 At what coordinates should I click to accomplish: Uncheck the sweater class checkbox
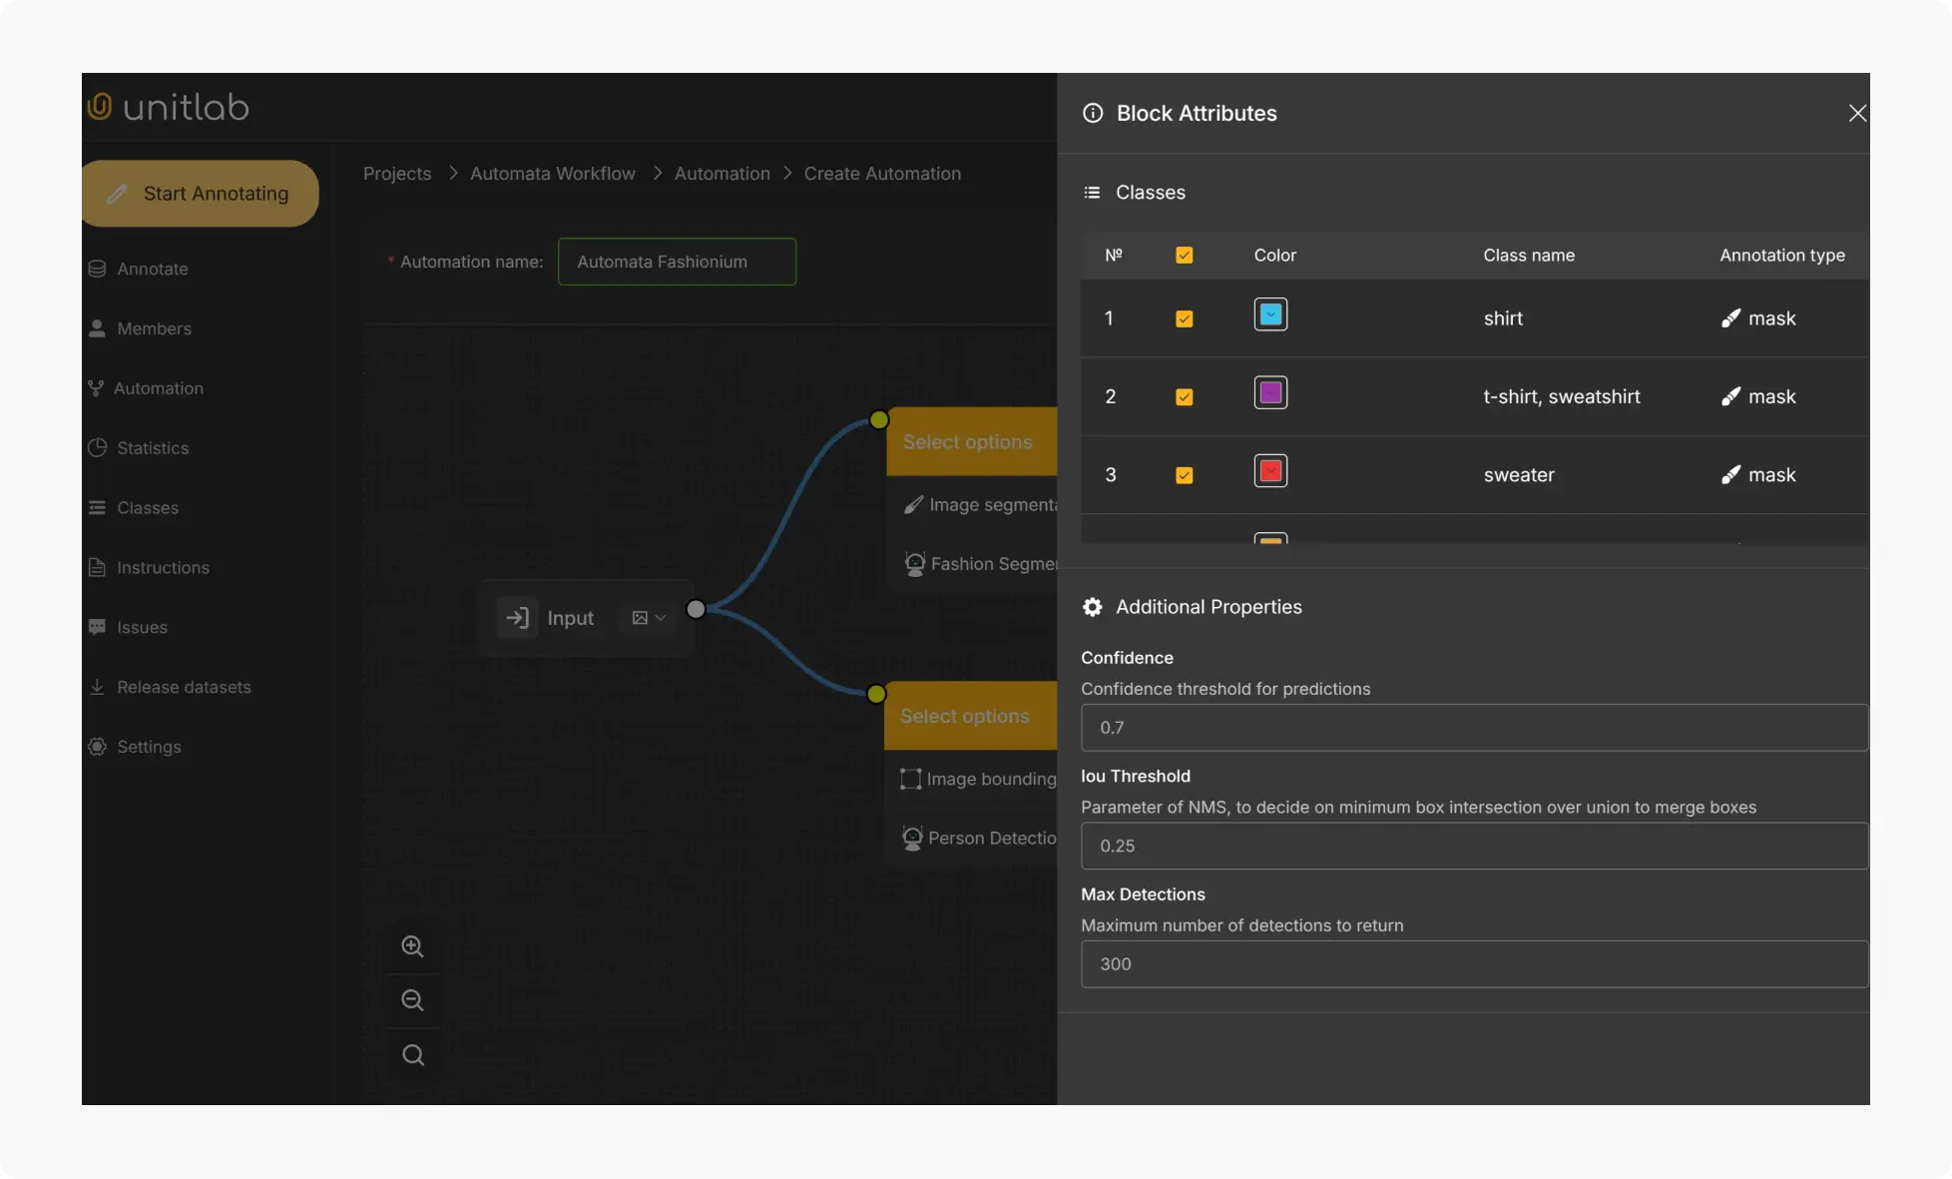(1184, 475)
